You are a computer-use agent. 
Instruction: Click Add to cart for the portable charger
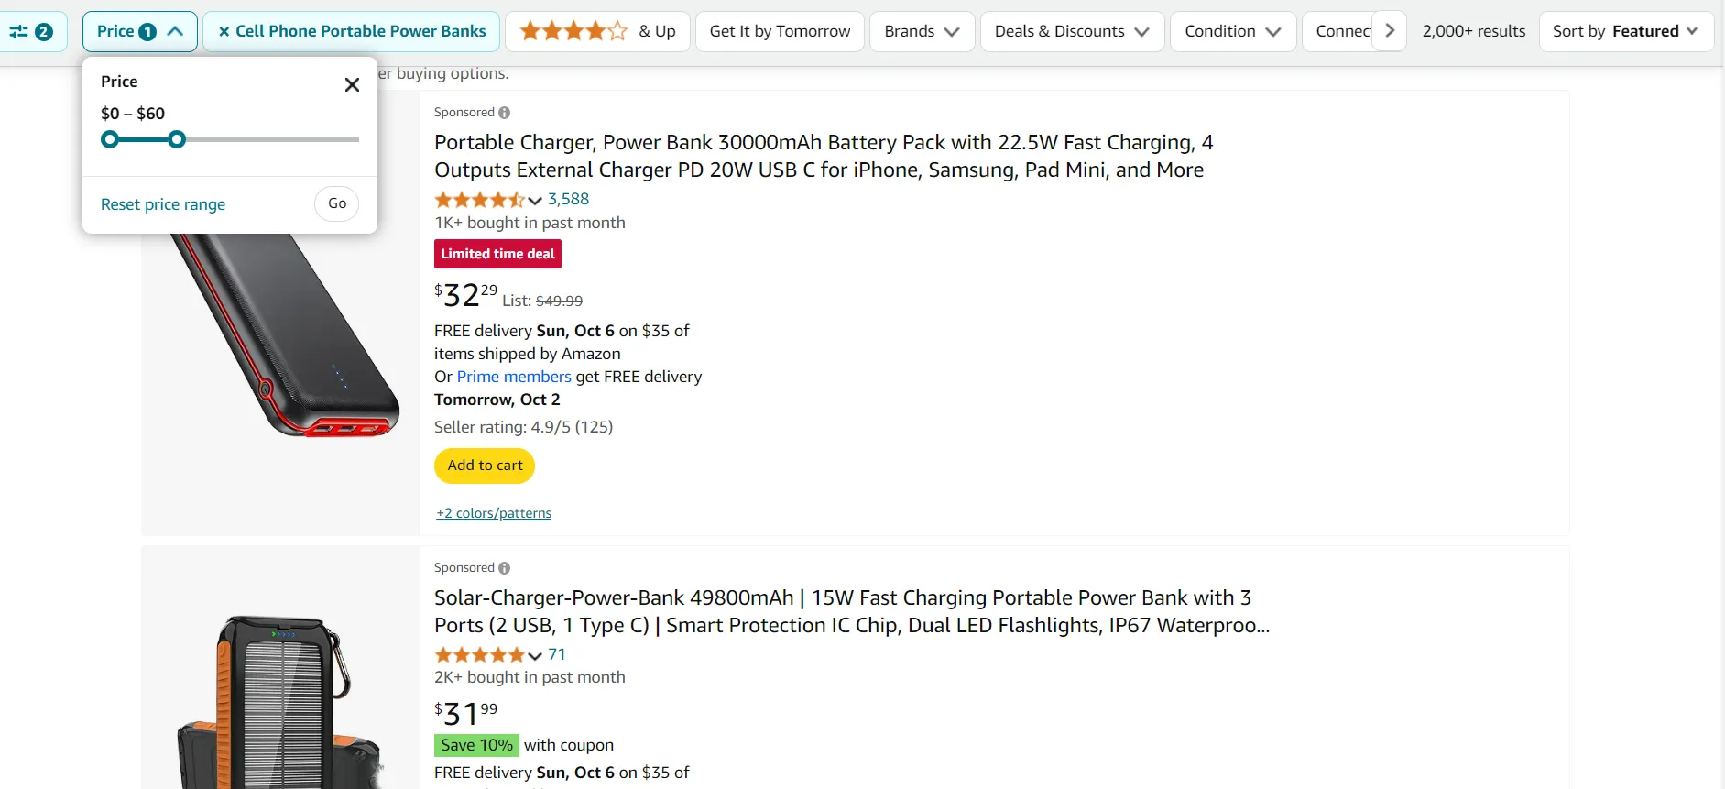tap(485, 466)
